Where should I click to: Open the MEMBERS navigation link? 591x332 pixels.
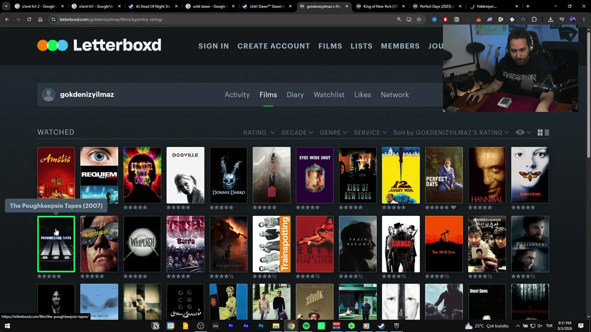pyautogui.click(x=400, y=46)
